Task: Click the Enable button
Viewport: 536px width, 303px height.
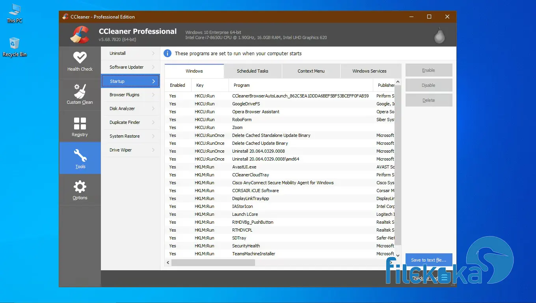Action: coord(429,70)
